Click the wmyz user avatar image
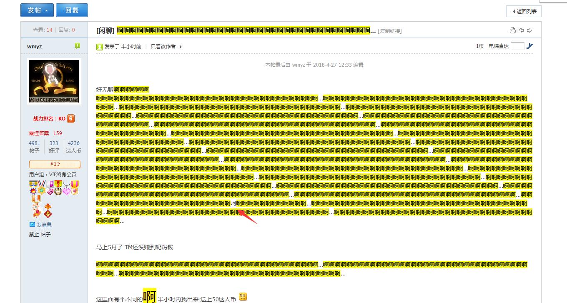567x303 pixels. (x=54, y=81)
